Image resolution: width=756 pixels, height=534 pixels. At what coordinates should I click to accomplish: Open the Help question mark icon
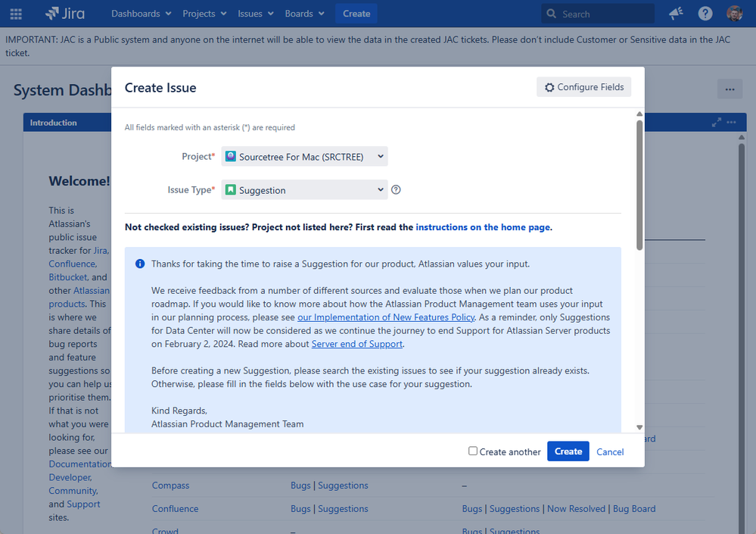[x=705, y=14]
